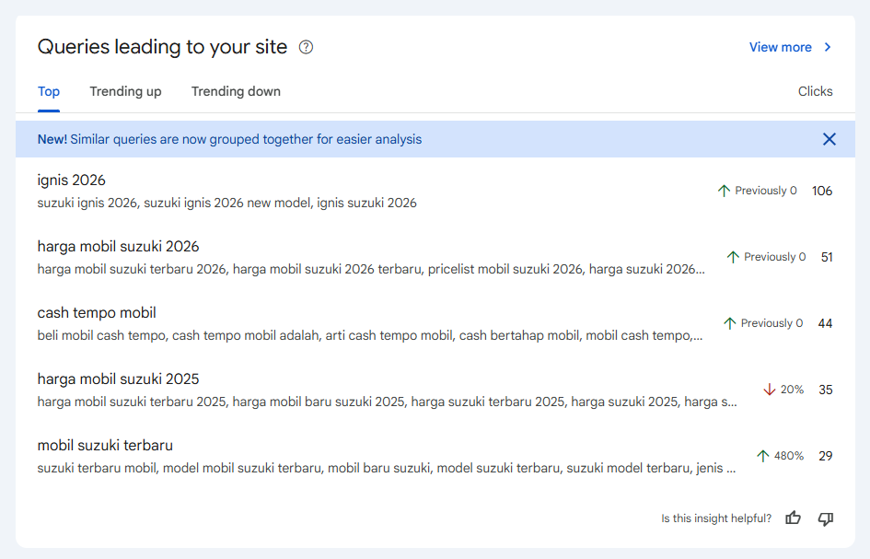
Task: Click the chevron arrow beside View more
Action: tap(828, 47)
